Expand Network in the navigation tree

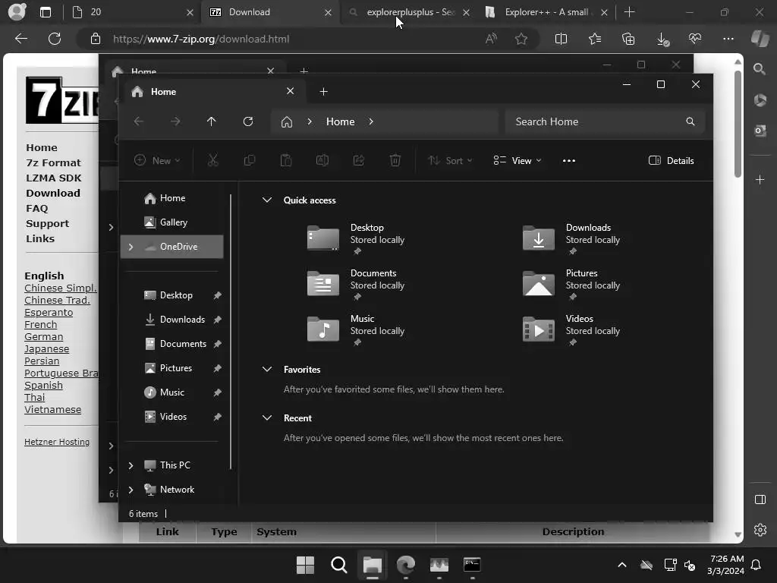(x=131, y=490)
